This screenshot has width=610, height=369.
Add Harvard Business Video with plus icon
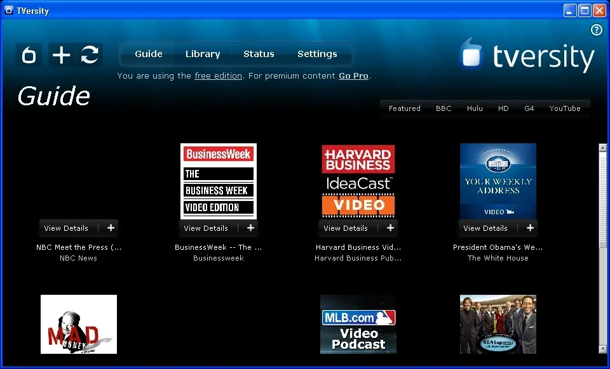pos(390,228)
